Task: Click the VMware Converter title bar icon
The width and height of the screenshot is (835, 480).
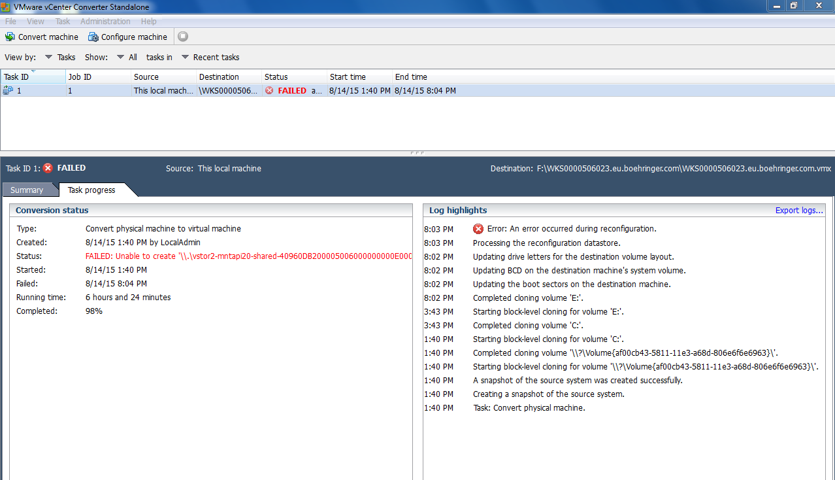Action: pyautogui.click(x=7, y=7)
